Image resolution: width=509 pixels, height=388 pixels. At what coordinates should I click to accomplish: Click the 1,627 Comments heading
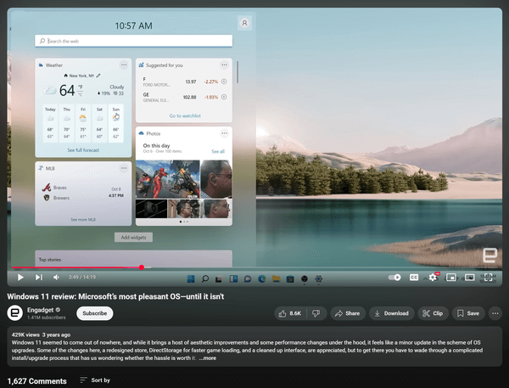37,381
